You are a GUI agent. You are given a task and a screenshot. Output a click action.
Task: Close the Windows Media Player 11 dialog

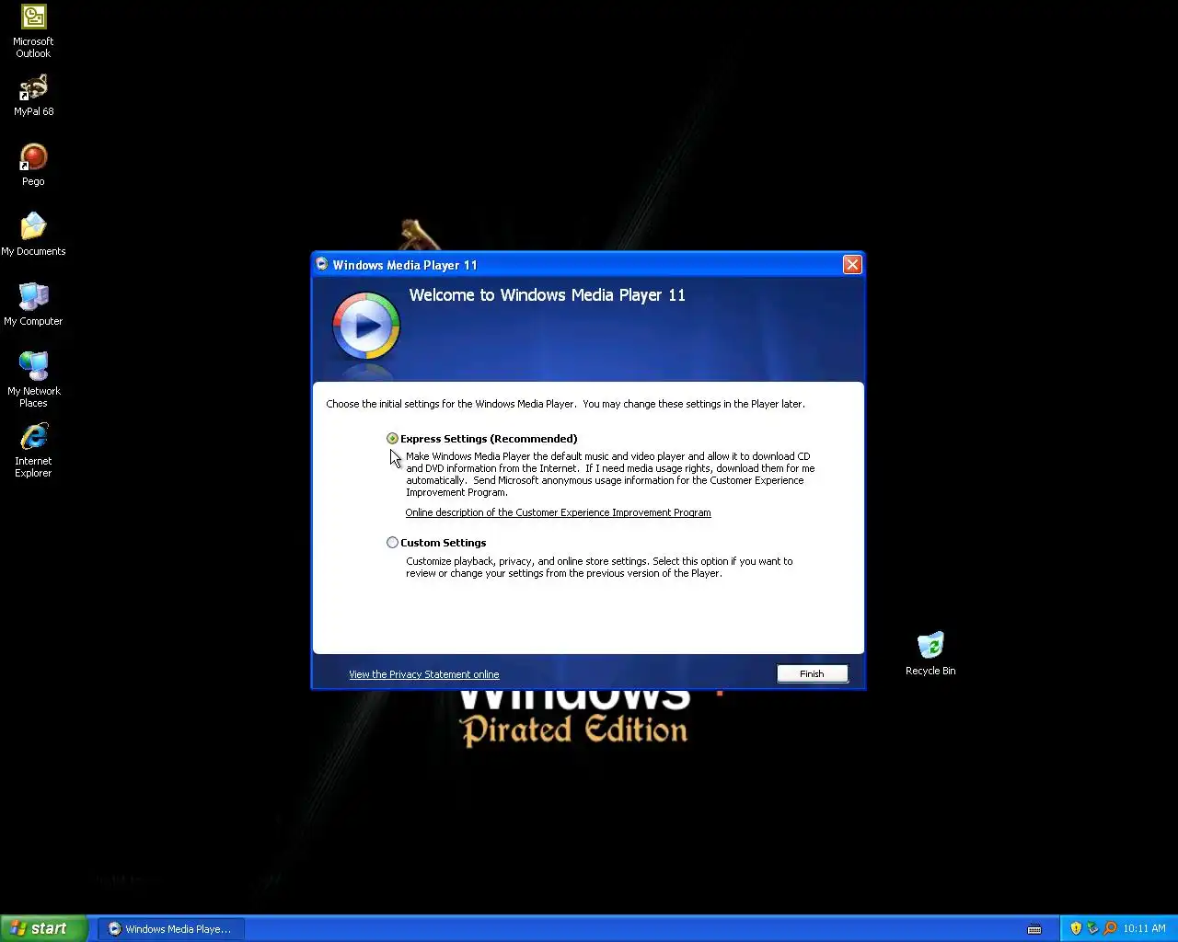[x=852, y=265]
